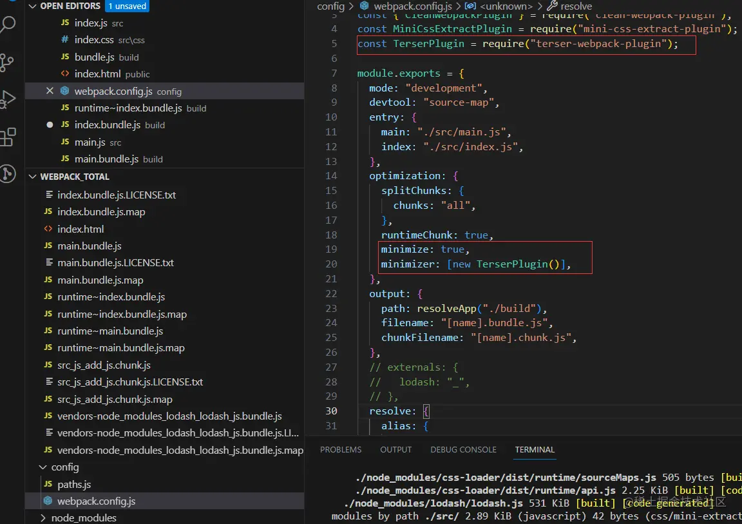Open vendors-node_modules_lodash_lodash_js.bundle.js.map file
Screen dimensions: 742x524
coord(165,450)
